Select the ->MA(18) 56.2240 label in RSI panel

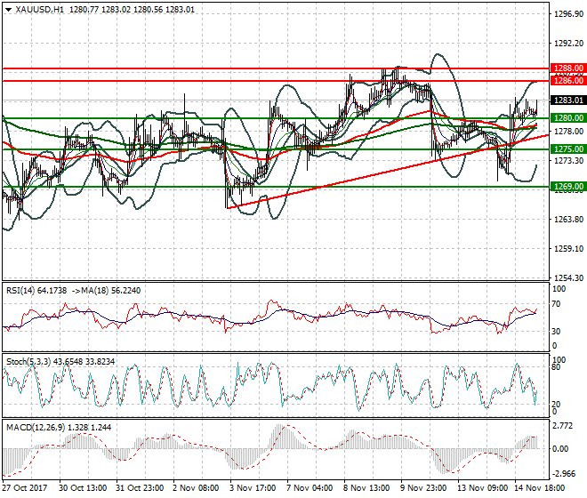pos(106,291)
